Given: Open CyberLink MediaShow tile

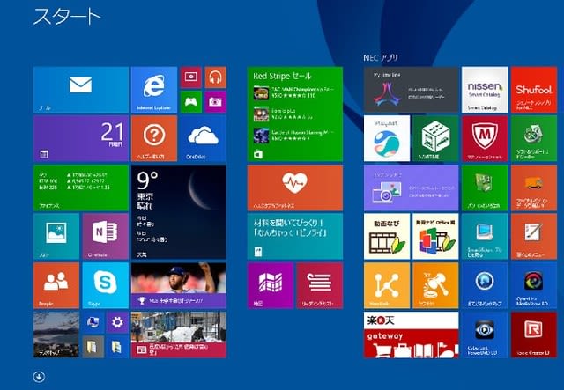Looking at the screenshot, I should pos(534,285).
